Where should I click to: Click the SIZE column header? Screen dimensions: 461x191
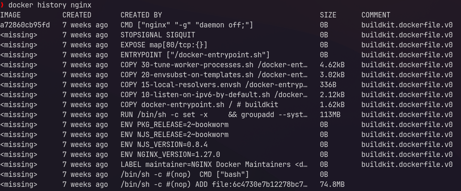tap(328, 15)
